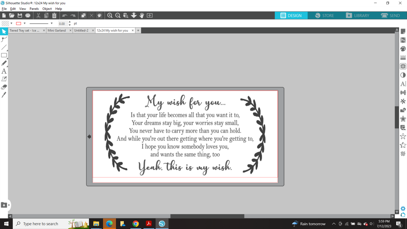
Task: Open Page Setup panel icon
Action: point(403,31)
